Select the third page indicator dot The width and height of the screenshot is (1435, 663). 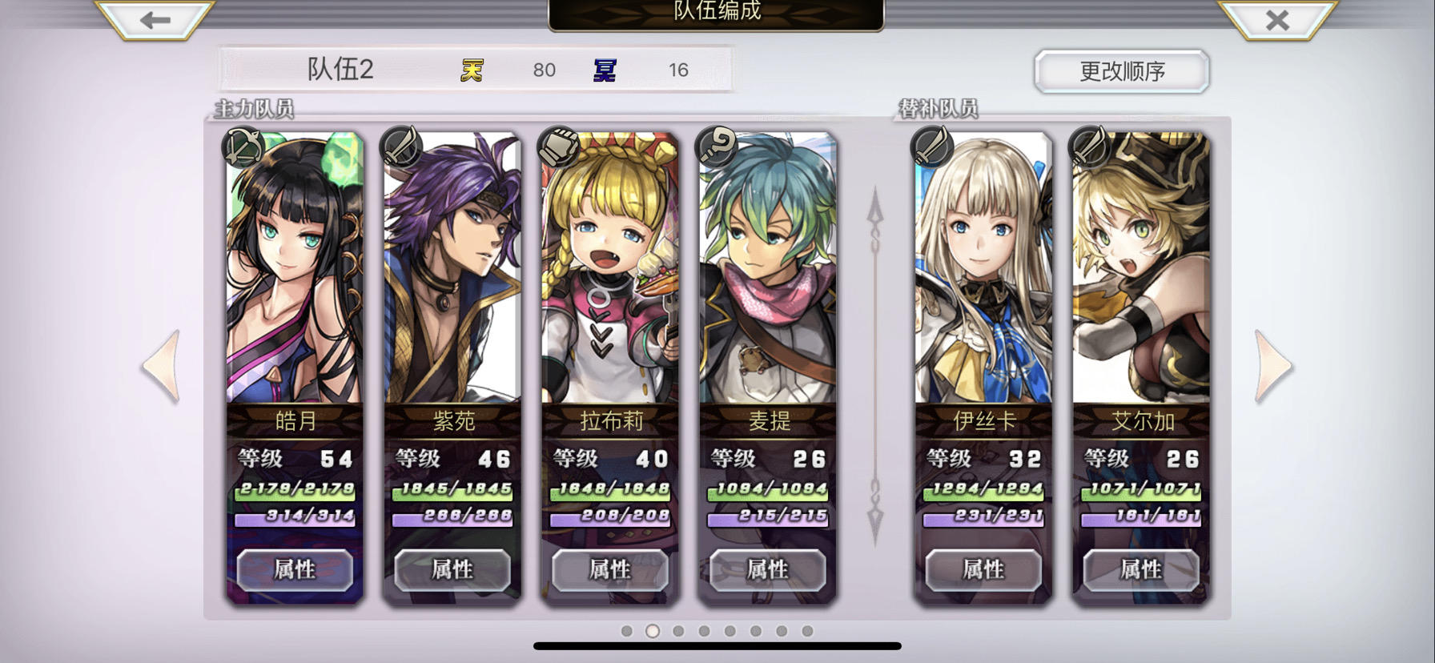coord(678,631)
